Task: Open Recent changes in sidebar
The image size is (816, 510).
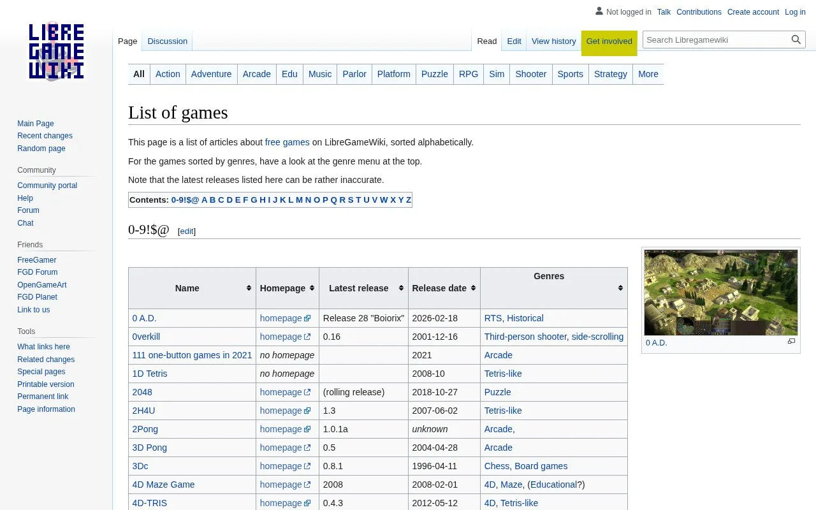Action: (45, 136)
